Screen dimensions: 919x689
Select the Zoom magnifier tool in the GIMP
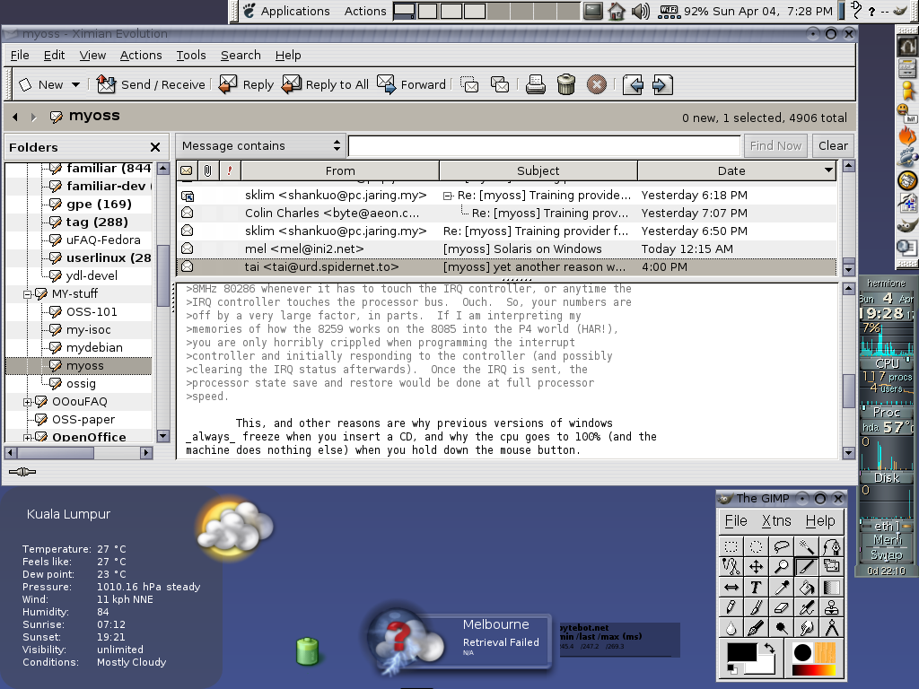(x=782, y=567)
